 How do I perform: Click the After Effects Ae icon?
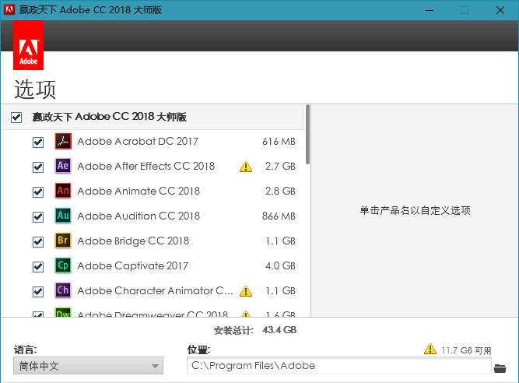point(63,166)
